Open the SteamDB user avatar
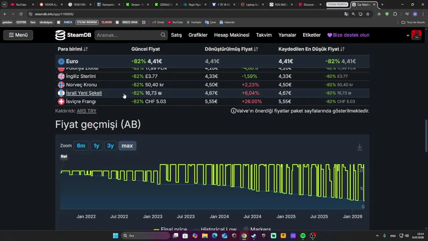 (x=416, y=35)
